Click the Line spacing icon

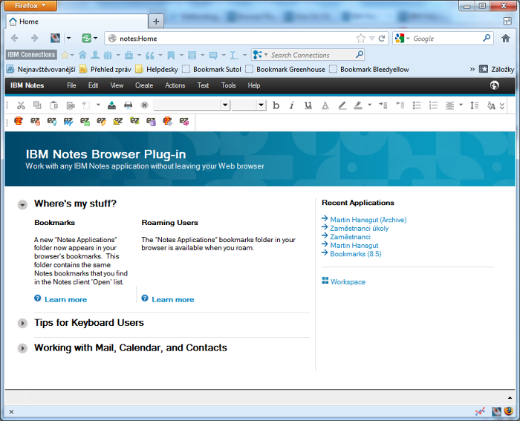(x=475, y=105)
